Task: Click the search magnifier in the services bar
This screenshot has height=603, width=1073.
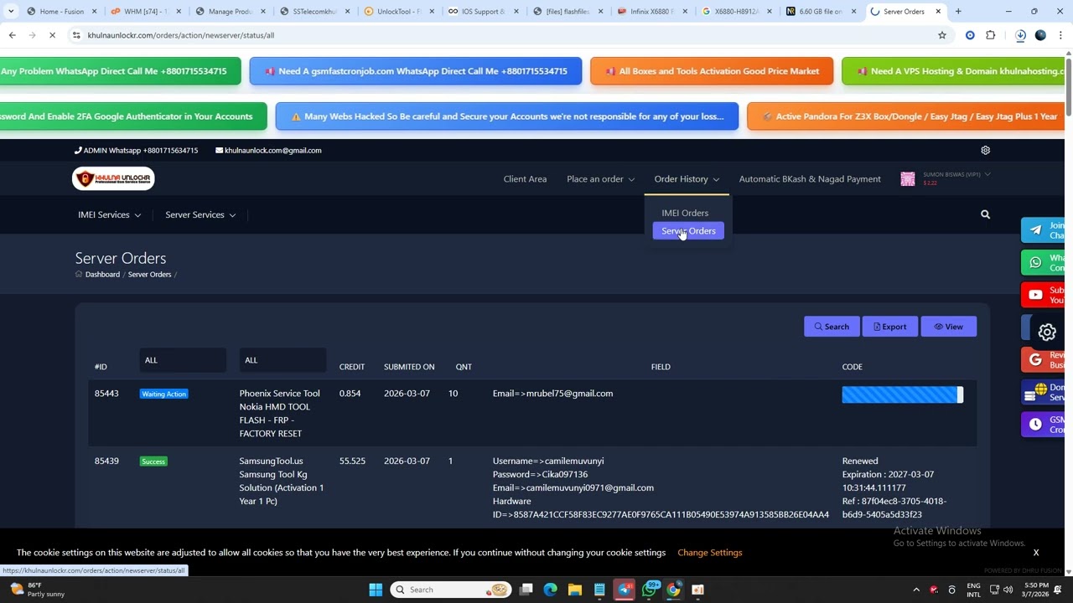Action: pyautogui.click(x=985, y=214)
